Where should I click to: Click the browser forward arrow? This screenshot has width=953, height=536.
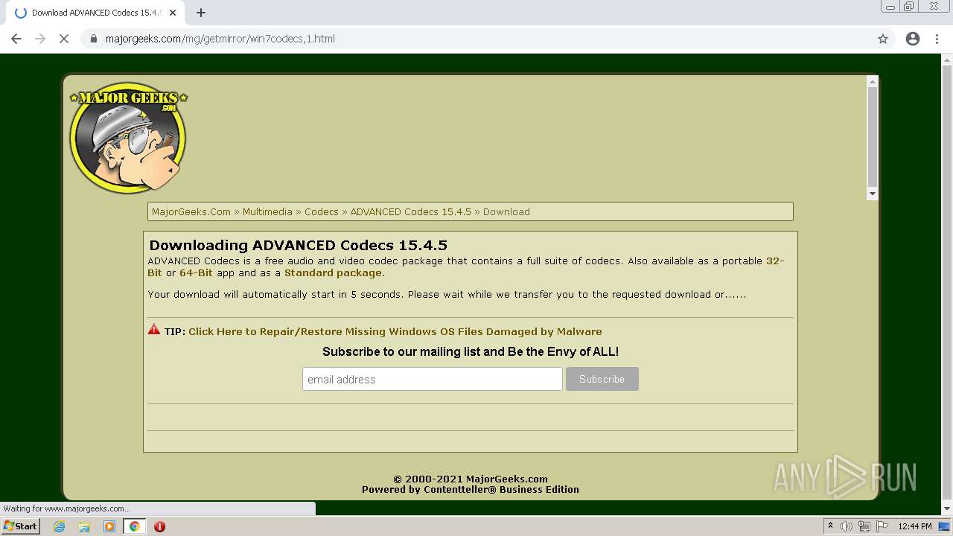click(40, 39)
